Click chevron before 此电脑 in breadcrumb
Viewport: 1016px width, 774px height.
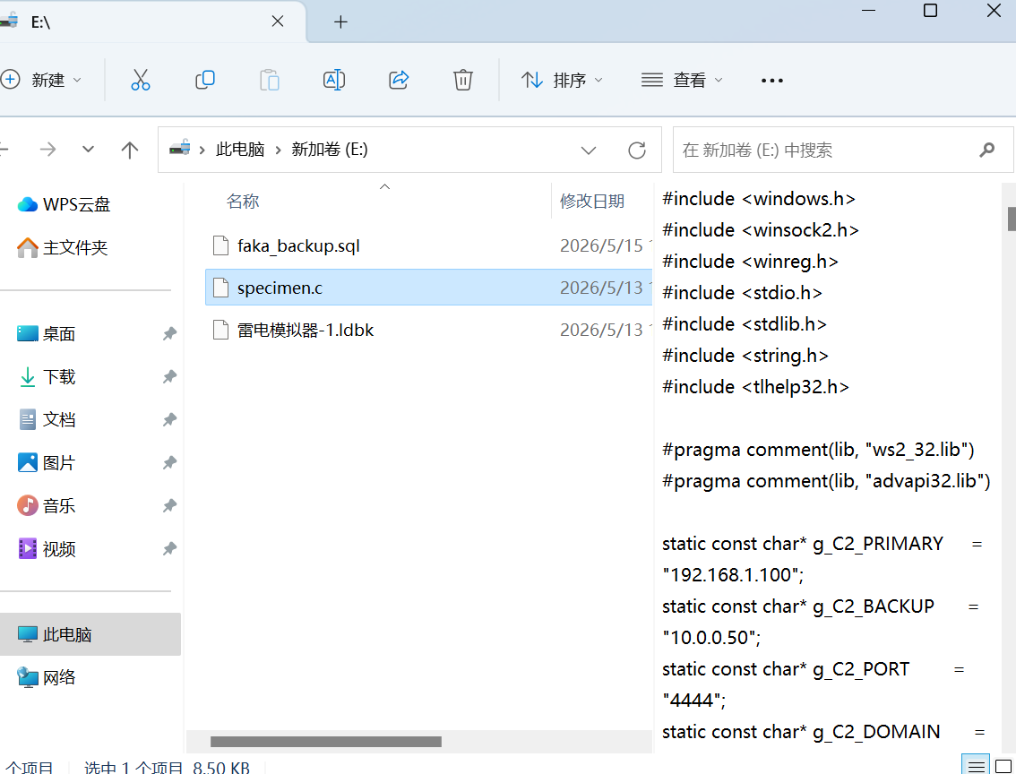coord(202,150)
